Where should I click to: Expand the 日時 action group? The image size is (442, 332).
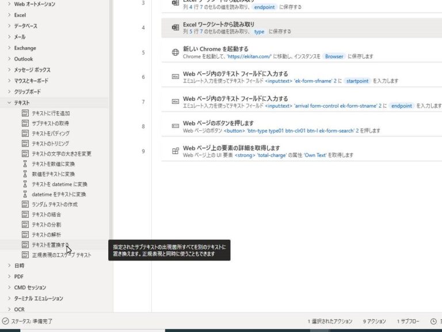pos(9,265)
